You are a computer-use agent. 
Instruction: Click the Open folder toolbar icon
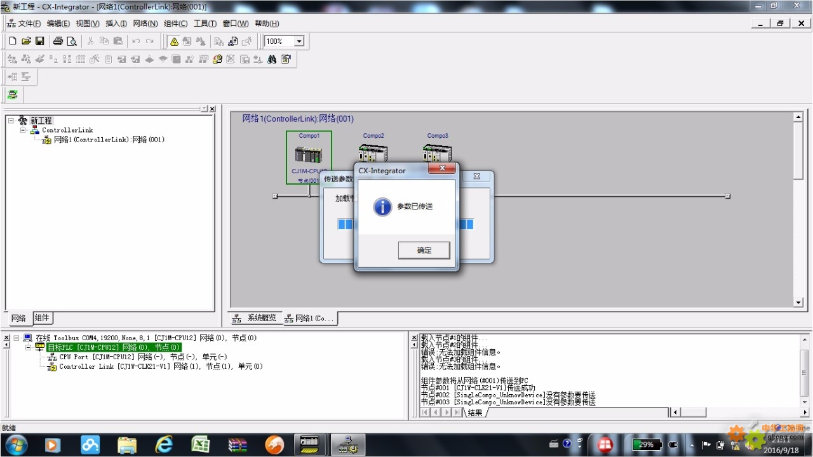click(26, 41)
